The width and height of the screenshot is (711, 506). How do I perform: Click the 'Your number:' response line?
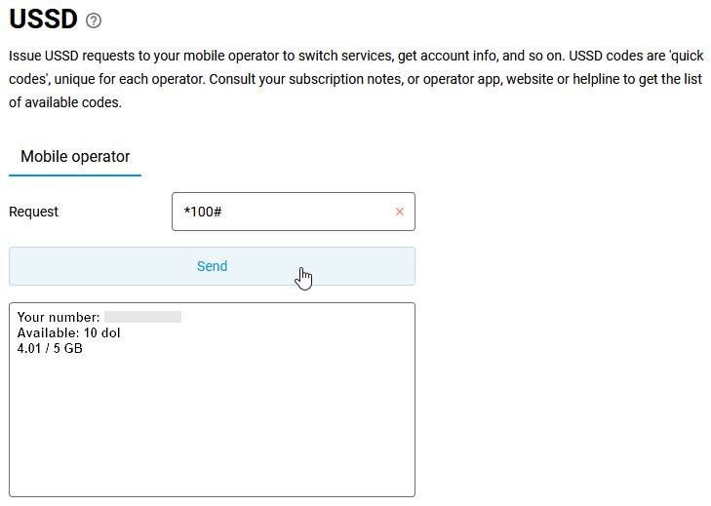tap(58, 317)
